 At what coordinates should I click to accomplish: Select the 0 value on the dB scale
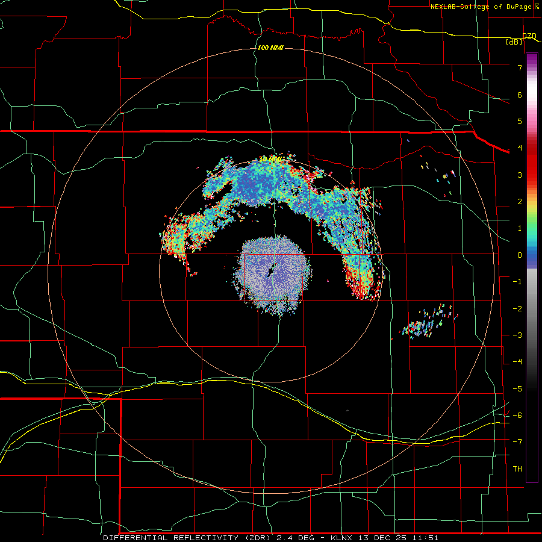click(x=520, y=255)
